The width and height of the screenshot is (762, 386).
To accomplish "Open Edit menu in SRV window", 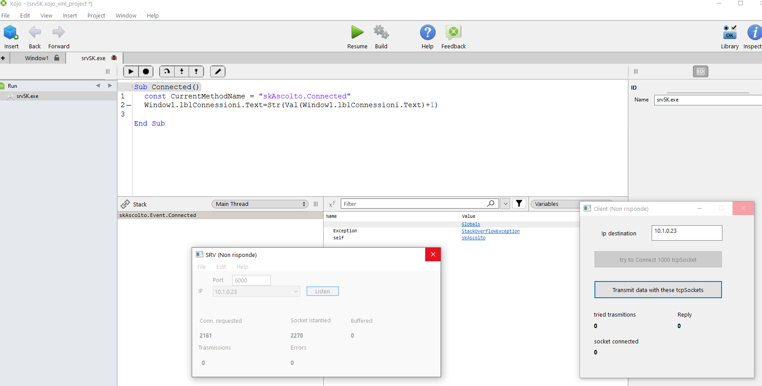I will pyautogui.click(x=221, y=267).
